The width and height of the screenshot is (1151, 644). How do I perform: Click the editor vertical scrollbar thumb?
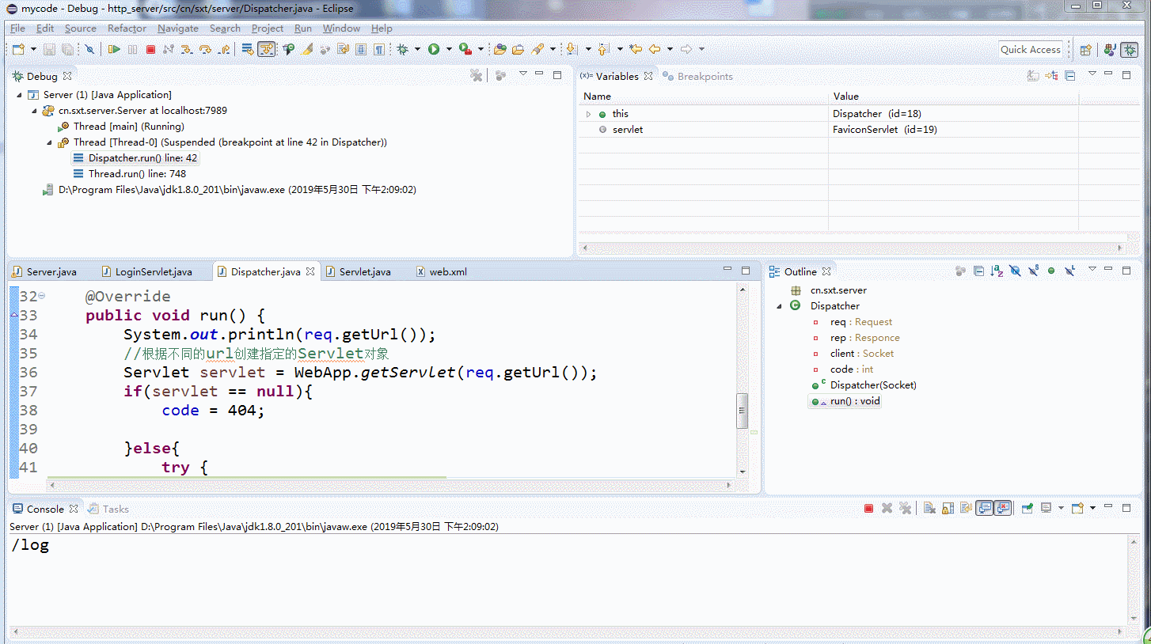point(743,410)
